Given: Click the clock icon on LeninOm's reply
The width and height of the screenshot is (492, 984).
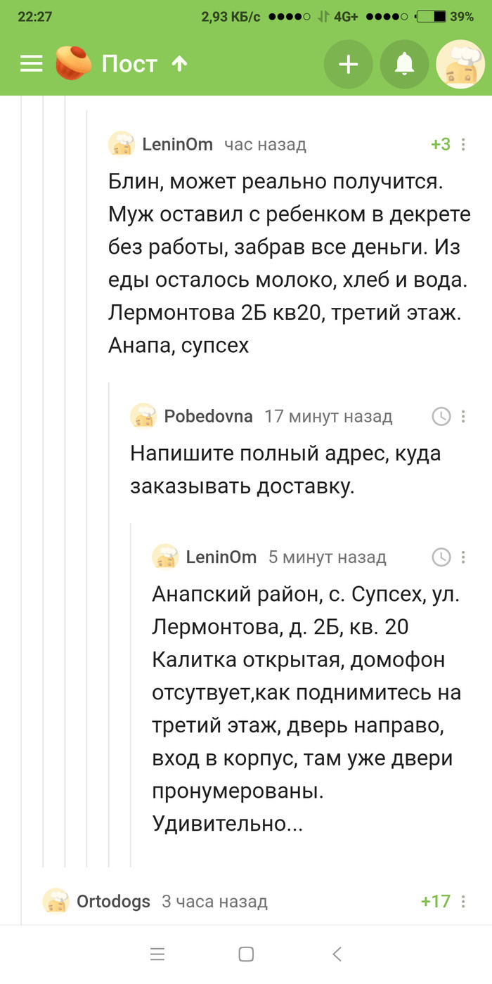Looking at the screenshot, I should tap(441, 557).
